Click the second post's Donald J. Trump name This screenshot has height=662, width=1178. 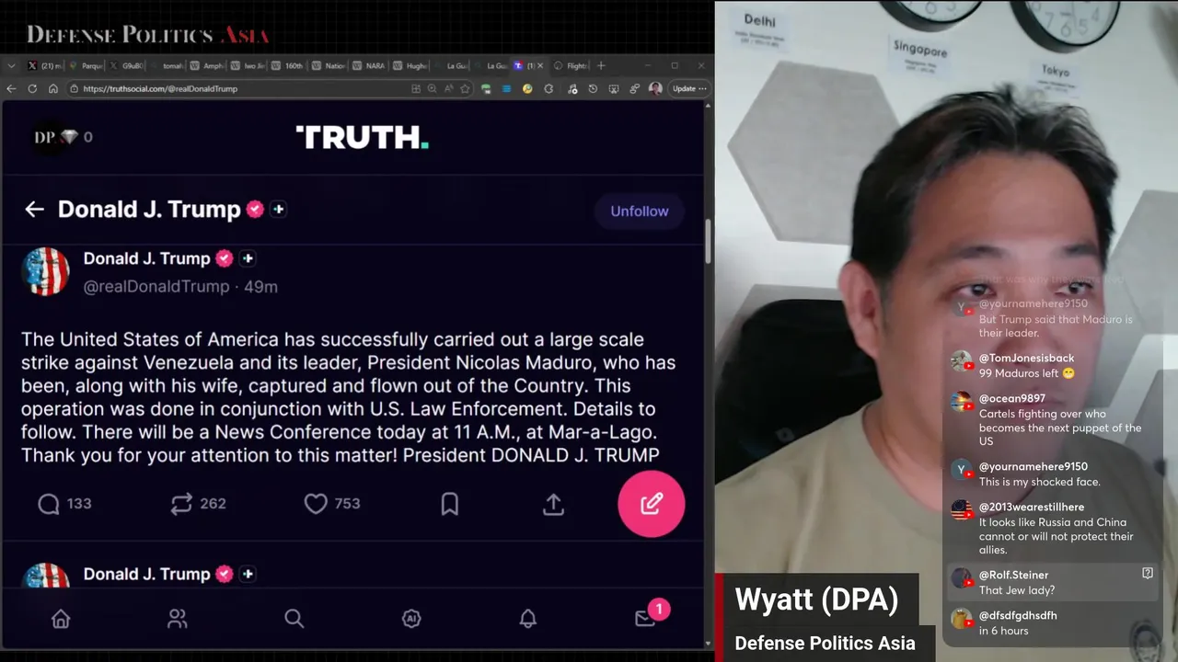pyautogui.click(x=147, y=574)
